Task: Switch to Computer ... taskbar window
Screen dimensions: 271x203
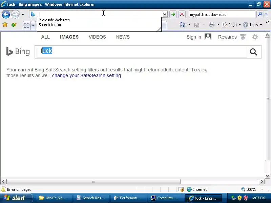Action: click(x=165, y=198)
